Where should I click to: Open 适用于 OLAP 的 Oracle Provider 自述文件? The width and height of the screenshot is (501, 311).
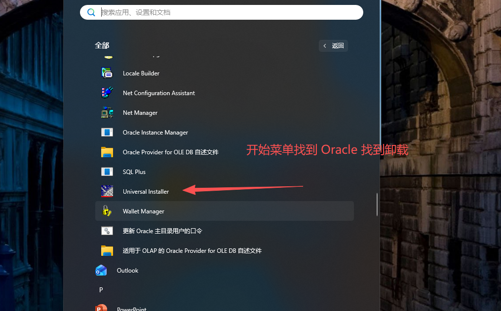[x=224, y=251]
